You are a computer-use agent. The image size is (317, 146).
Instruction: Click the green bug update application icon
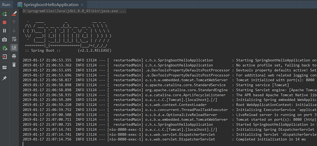(4, 48)
